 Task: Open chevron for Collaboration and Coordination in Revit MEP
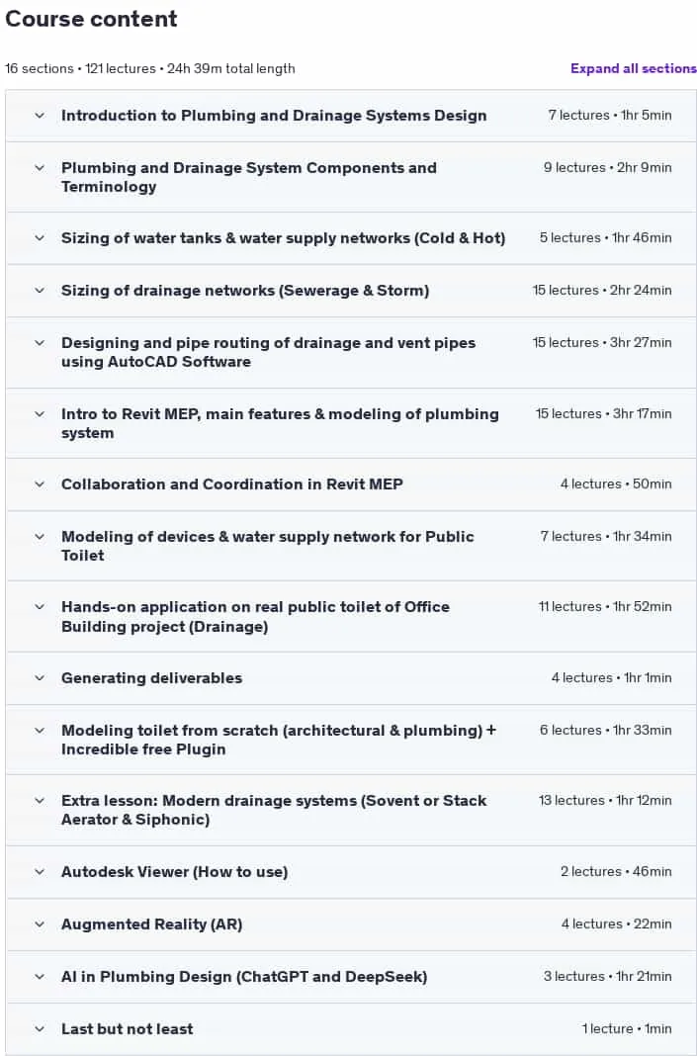[40, 484]
